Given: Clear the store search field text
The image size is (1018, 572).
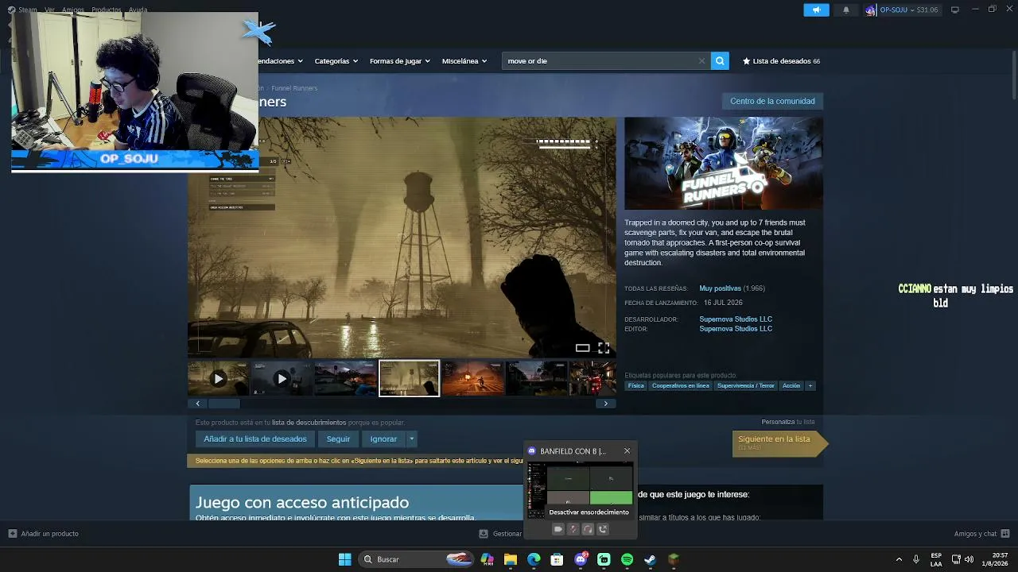Looking at the screenshot, I should 701,60.
